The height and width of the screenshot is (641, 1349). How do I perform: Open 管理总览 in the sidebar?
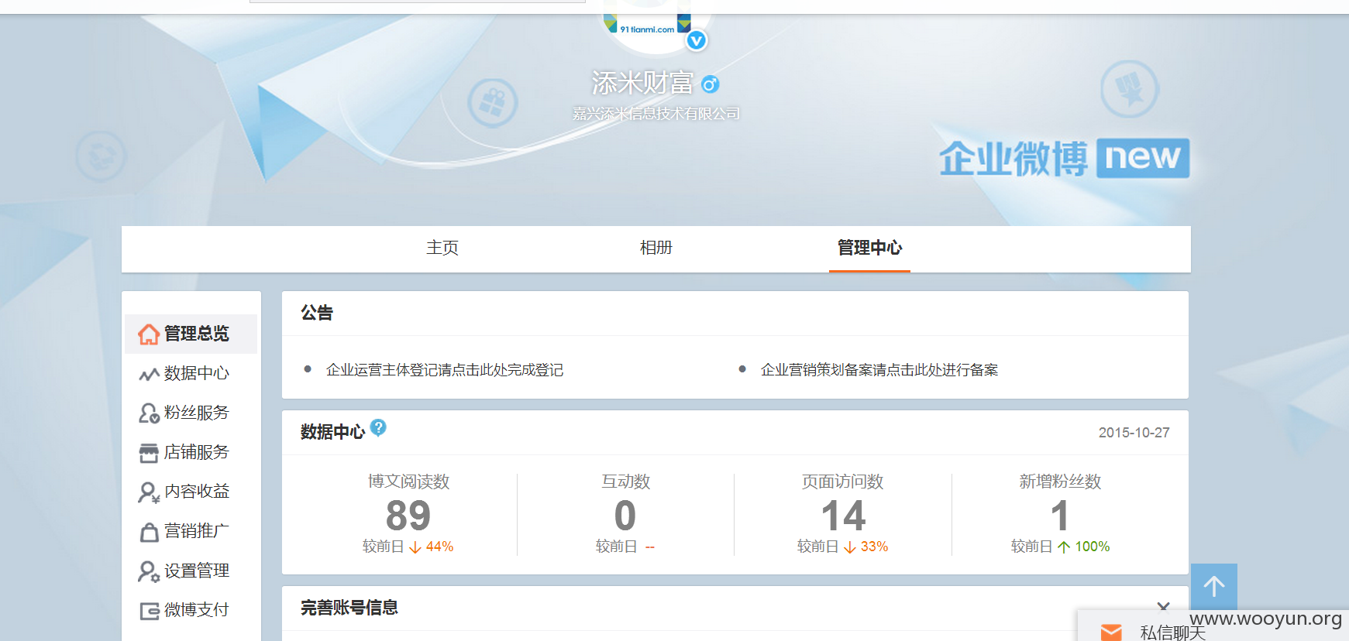point(191,334)
